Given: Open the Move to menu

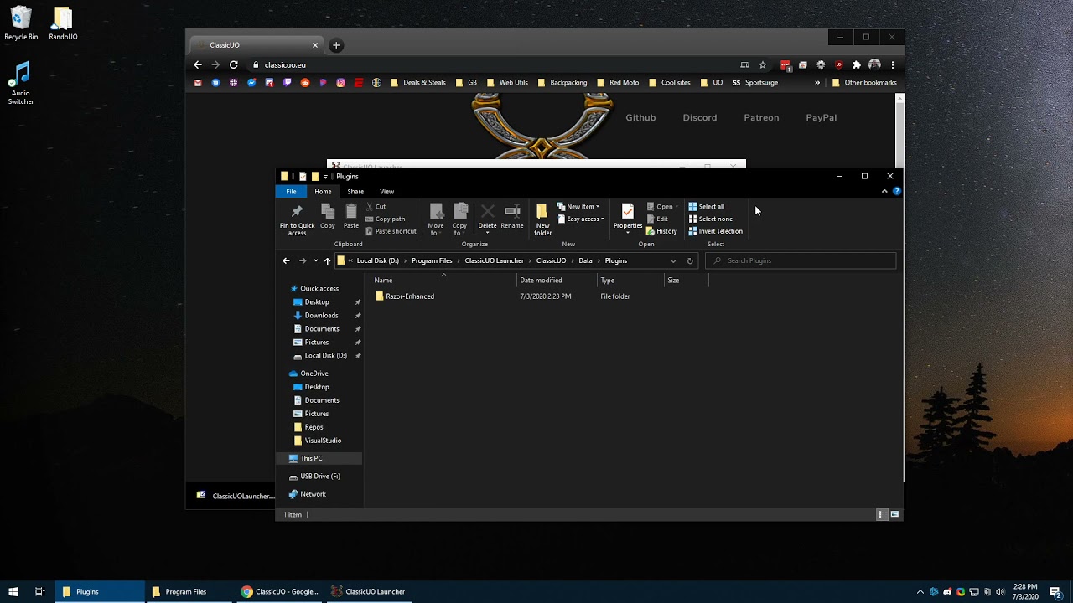Looking at the screenshot, I should pyautogui.click(x=436, y=219).
